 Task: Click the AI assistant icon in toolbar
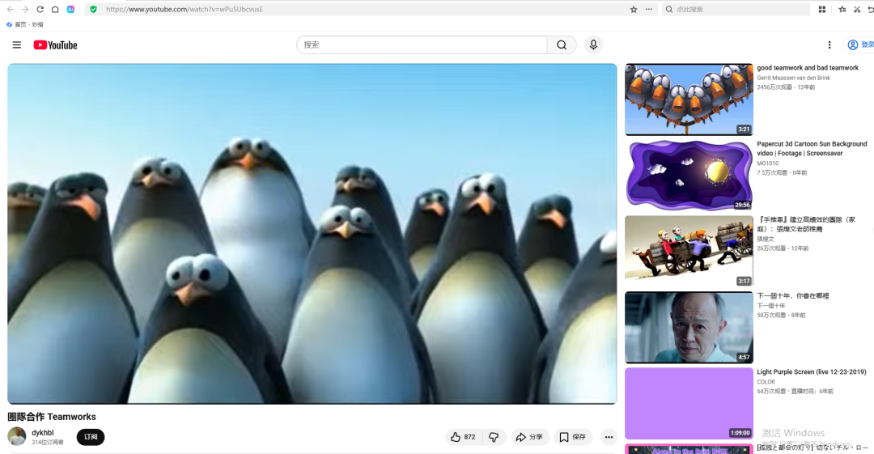coord(70,10)
